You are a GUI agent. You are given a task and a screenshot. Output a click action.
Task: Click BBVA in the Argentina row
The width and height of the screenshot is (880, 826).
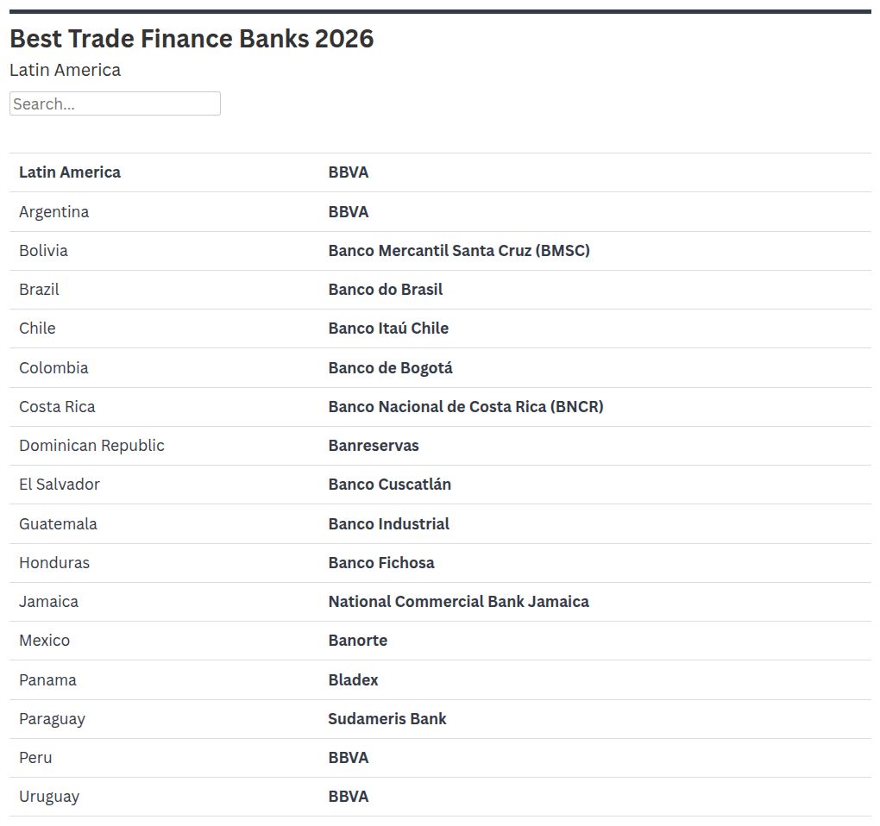click(x=348, y=211)
